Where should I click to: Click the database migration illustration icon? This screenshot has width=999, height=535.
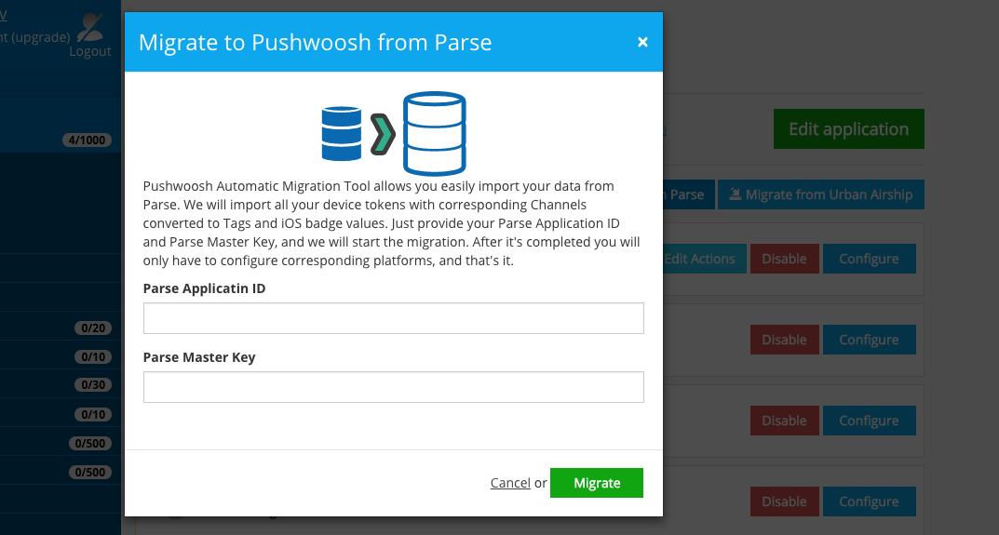(394, 134)
